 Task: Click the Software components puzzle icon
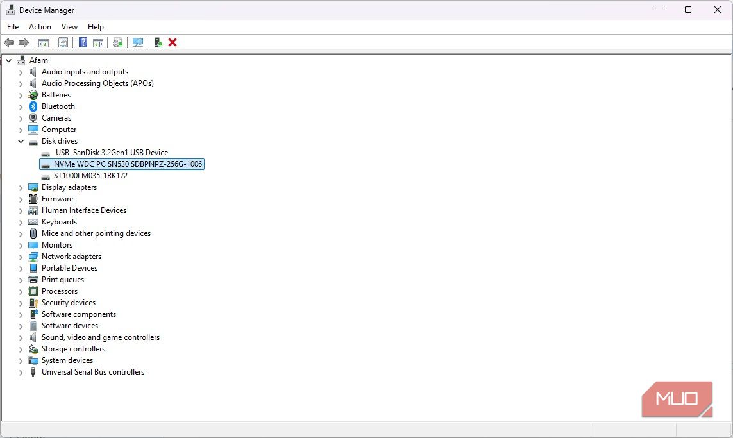click(x=33, y=314)
